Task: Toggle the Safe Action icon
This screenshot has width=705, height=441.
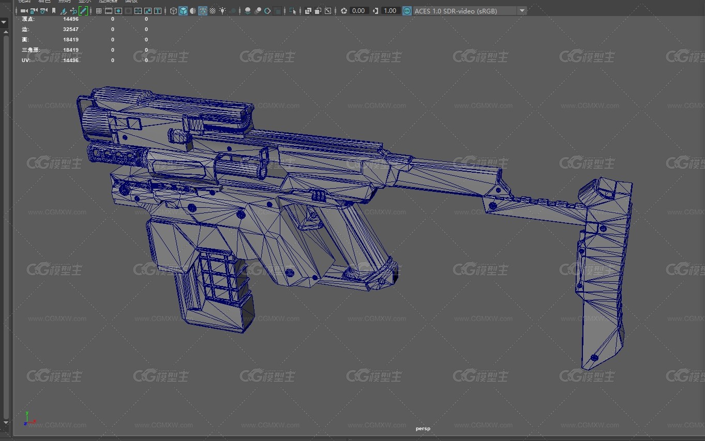Action: tap(148, 11)
